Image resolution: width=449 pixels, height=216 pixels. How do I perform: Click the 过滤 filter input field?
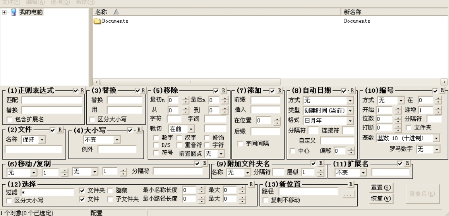click(47, 192)
